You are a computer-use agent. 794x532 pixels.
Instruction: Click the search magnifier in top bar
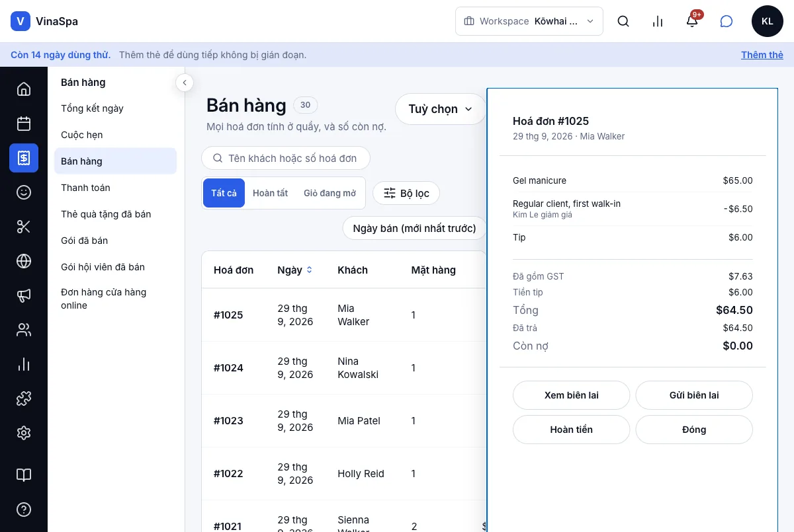pyautogui.click(x=623, y=21)
